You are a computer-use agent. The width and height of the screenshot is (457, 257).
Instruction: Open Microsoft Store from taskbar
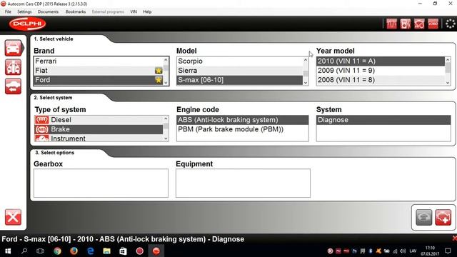(x=123, y=251)
